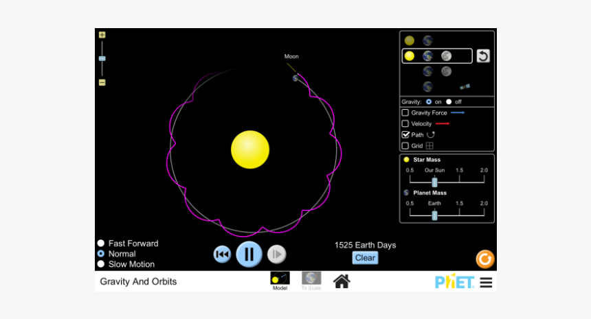
Task: Select Normal speed
Action: pyautogui.click(x=100, y=254)
